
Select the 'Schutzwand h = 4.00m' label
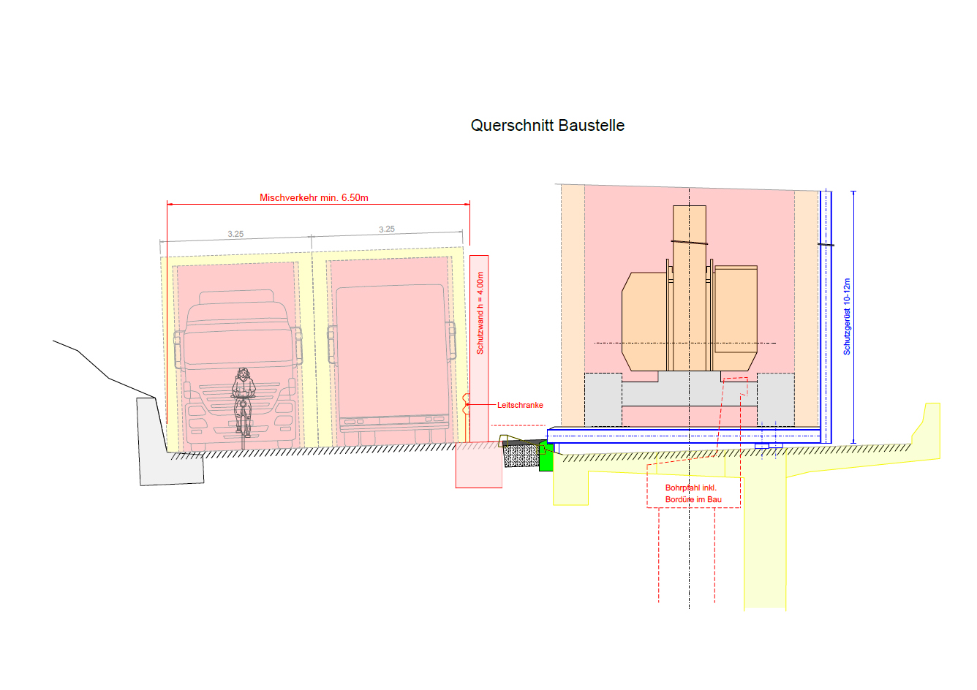pyautogui.click(x=480, y=314)
